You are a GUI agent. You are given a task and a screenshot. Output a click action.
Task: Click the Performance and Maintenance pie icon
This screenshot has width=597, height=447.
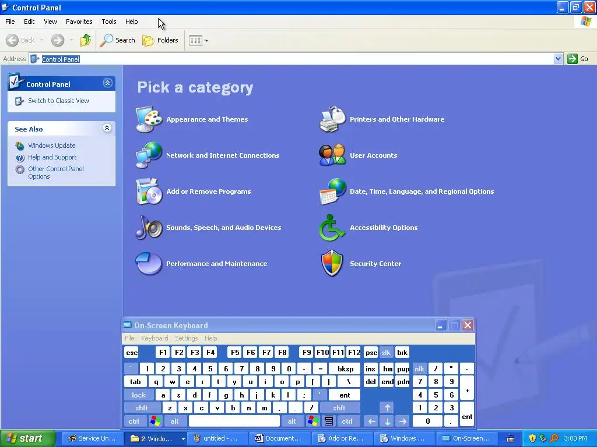(x=149, y=264)
